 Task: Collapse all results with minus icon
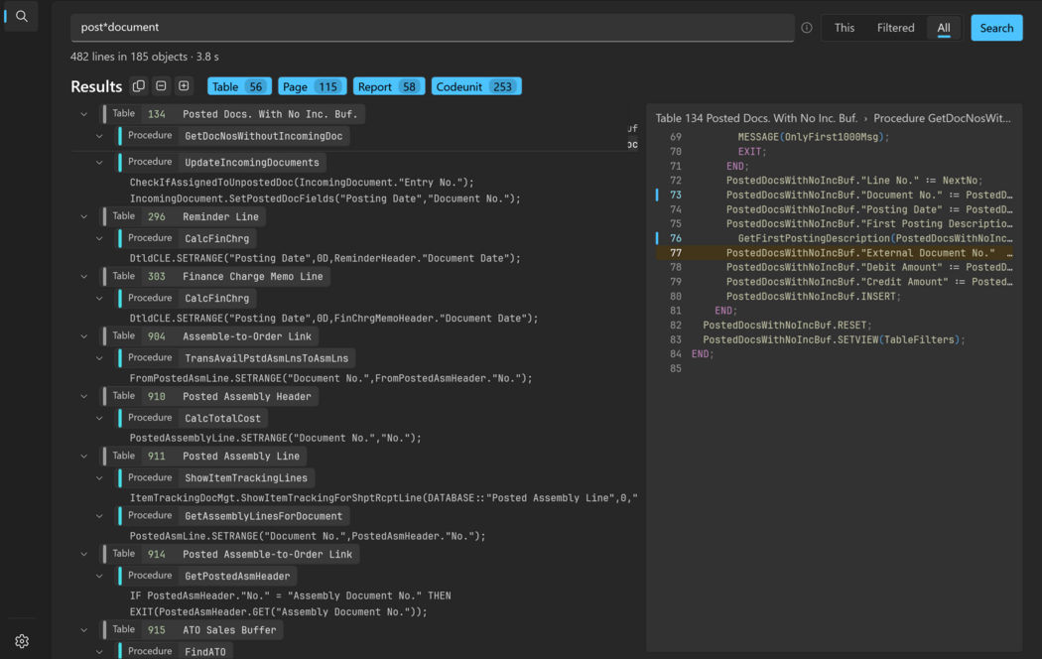coord(161,86)
